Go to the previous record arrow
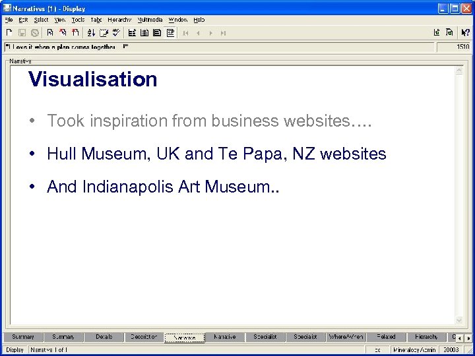The width and height of the screenshot is (475, 356). pyautogui.click(x=198, y=33)
